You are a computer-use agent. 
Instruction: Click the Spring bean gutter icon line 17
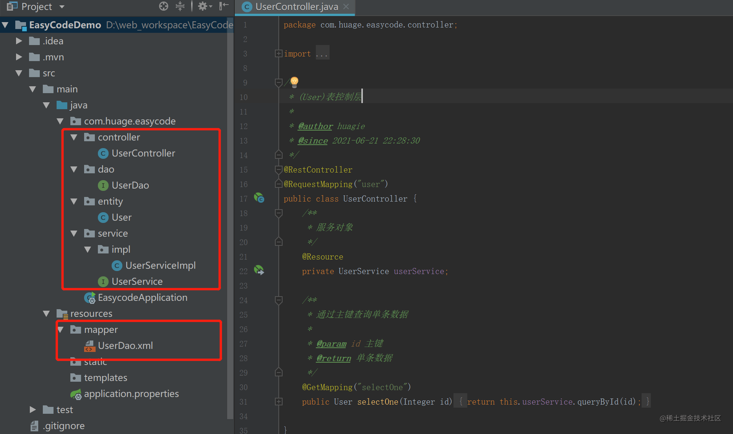259,198
